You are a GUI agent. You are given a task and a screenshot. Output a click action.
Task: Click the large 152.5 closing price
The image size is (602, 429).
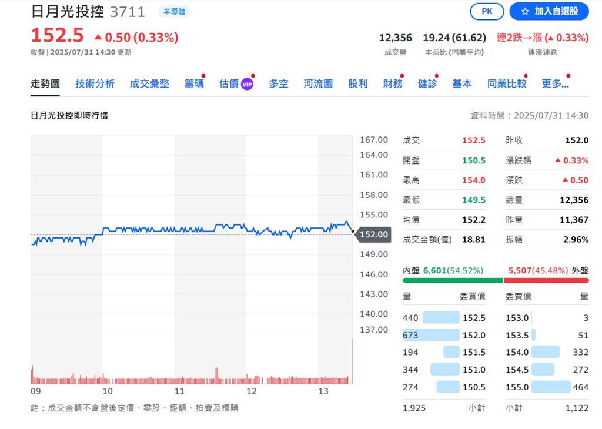(x=57, y=35)
